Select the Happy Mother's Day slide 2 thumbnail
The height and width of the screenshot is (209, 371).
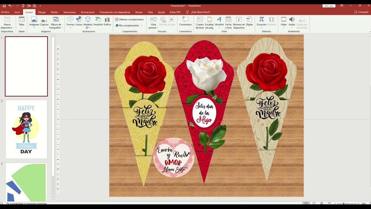[x=26, y=129]
